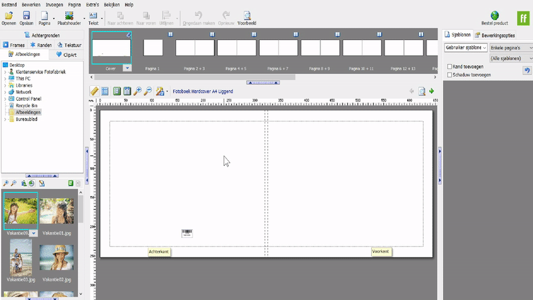Open the Gebruiker sjablonen dropdown
Viewport: 533px width, 300px height.
pos(465,48)
